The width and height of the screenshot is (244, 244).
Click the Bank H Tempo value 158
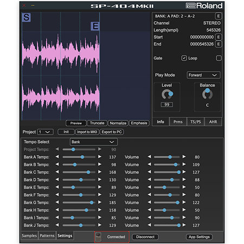click(113, 210)
